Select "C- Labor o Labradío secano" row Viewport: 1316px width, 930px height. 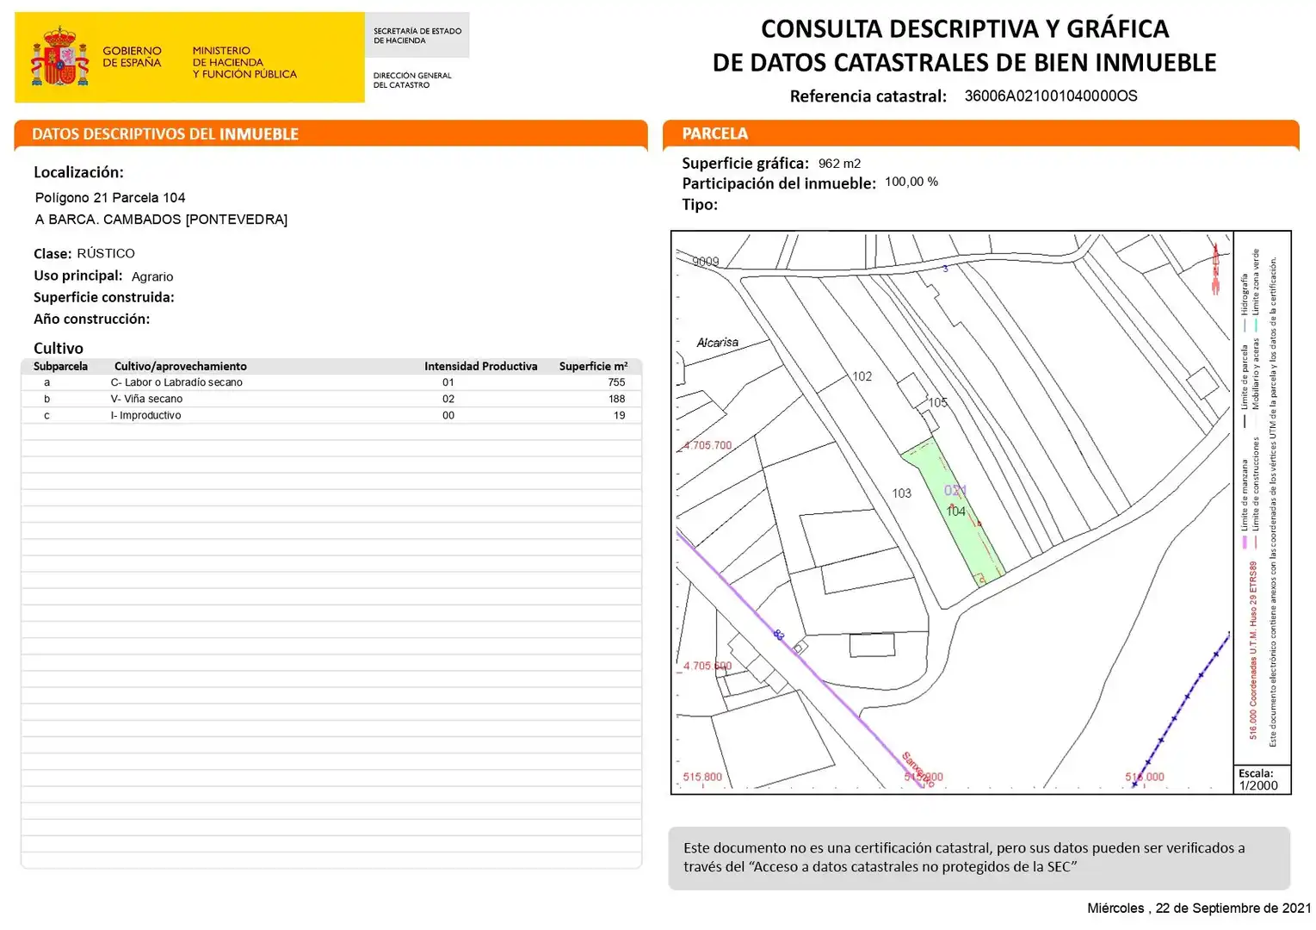331,382
